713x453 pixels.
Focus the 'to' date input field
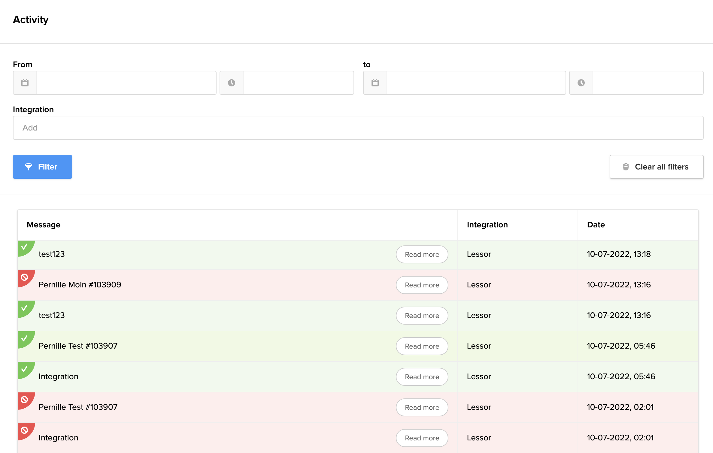point(476,83)
